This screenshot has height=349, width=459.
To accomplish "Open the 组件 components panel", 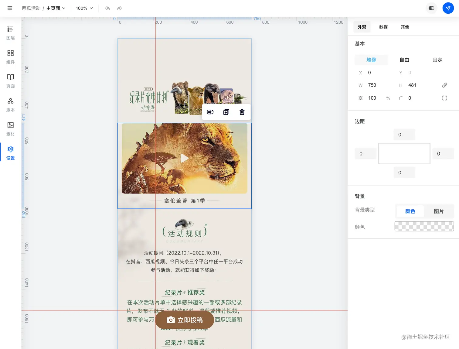I will pos(11,57).
